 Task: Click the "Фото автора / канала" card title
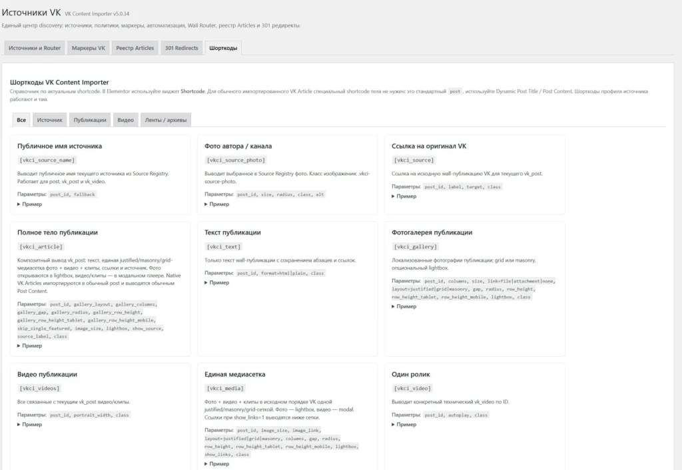[x=238, y=146]
